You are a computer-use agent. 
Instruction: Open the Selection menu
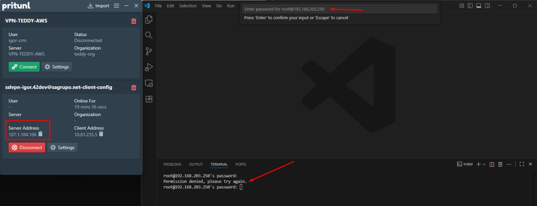tap(188, 6)
